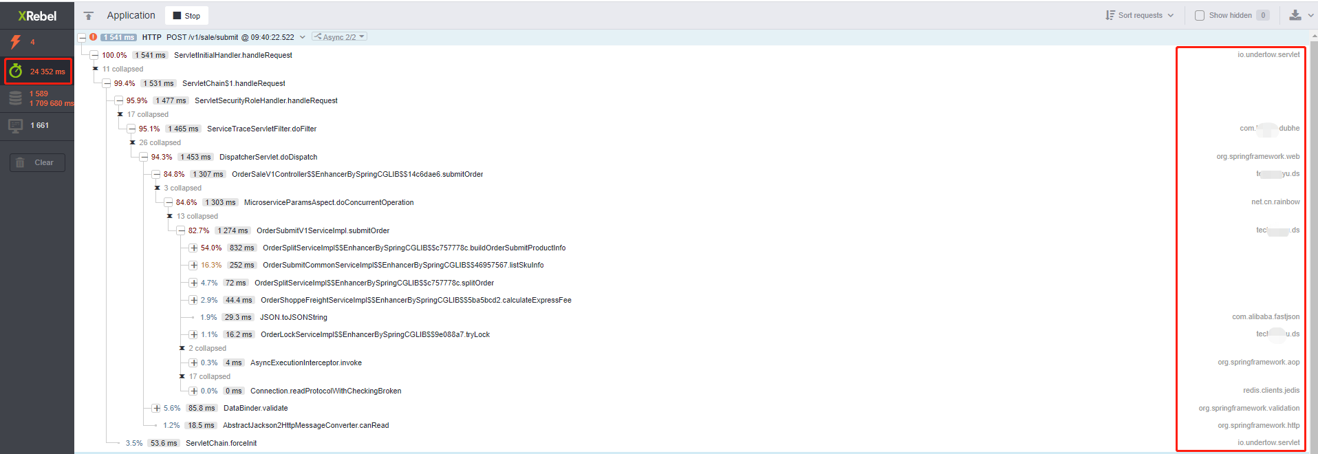Click the 252 ms duration badge
The image size is (1318, 454).
click(x=241, y=265)
